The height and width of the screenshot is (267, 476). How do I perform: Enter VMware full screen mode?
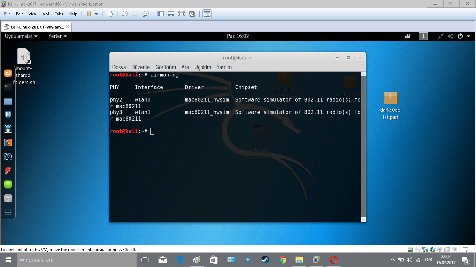point(182,14)
